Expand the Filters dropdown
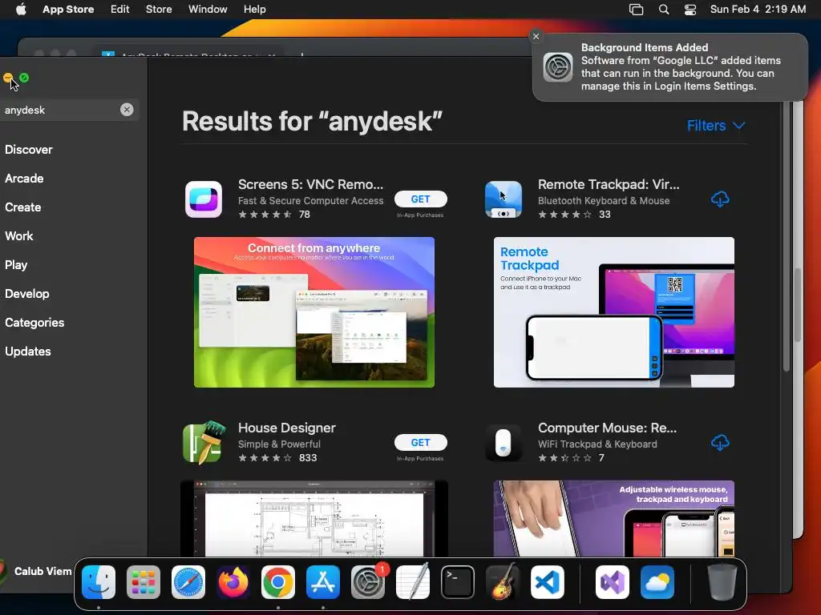Screen dimensions: 821x615 [716, 126]
